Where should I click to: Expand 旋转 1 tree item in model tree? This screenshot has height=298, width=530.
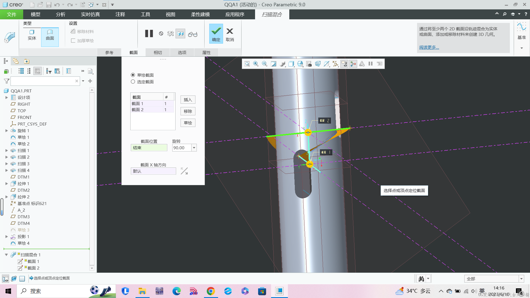pyautogui.click(x=6, y=130)
